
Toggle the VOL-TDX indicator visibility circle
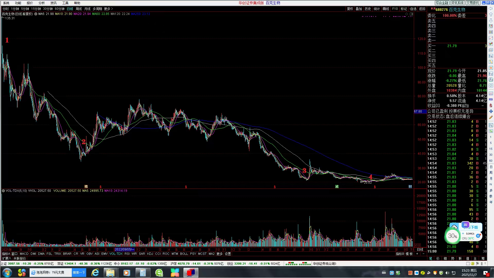click(x=3, y=191)
